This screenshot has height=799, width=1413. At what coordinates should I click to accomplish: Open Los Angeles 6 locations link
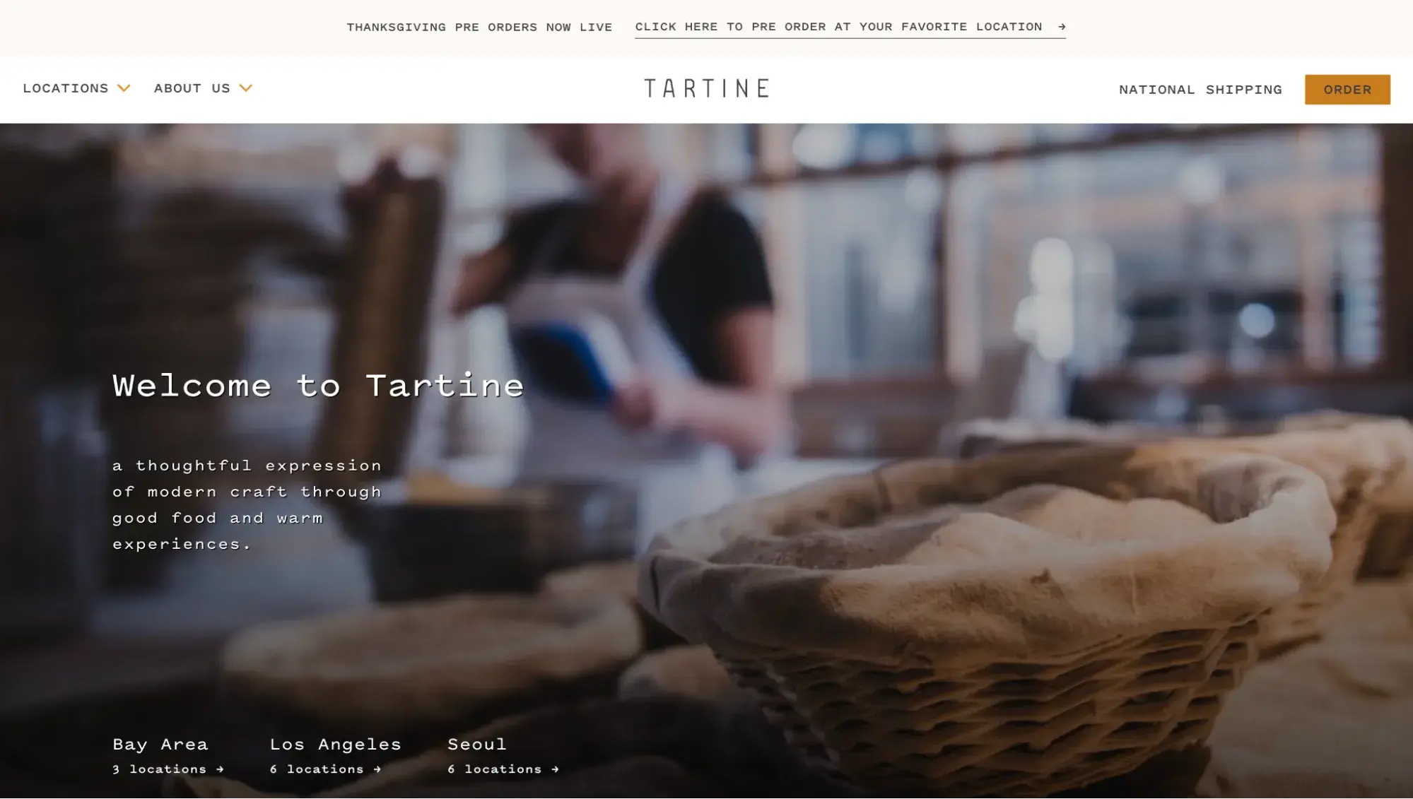click(325, 769)
